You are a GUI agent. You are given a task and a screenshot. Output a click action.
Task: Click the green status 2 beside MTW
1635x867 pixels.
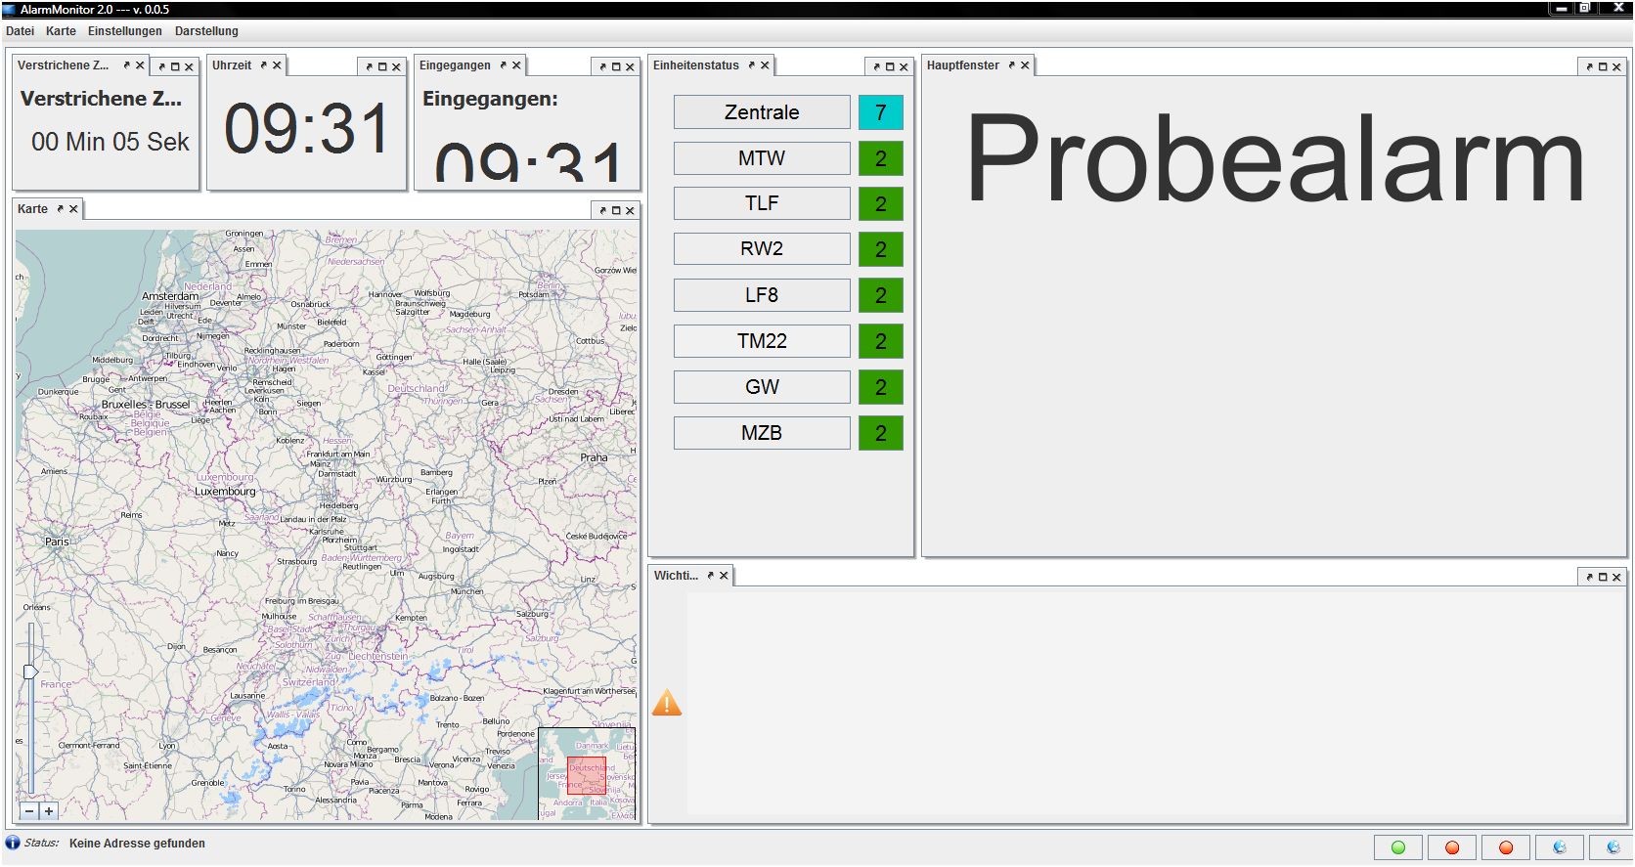coord(880,158)
